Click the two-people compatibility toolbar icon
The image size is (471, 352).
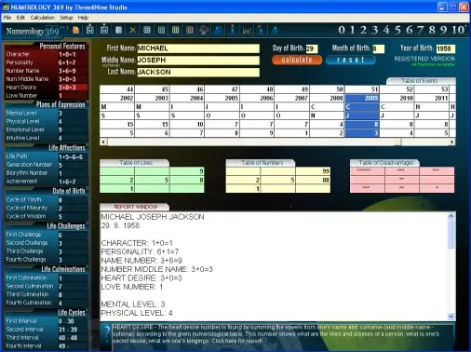(218, 30)
